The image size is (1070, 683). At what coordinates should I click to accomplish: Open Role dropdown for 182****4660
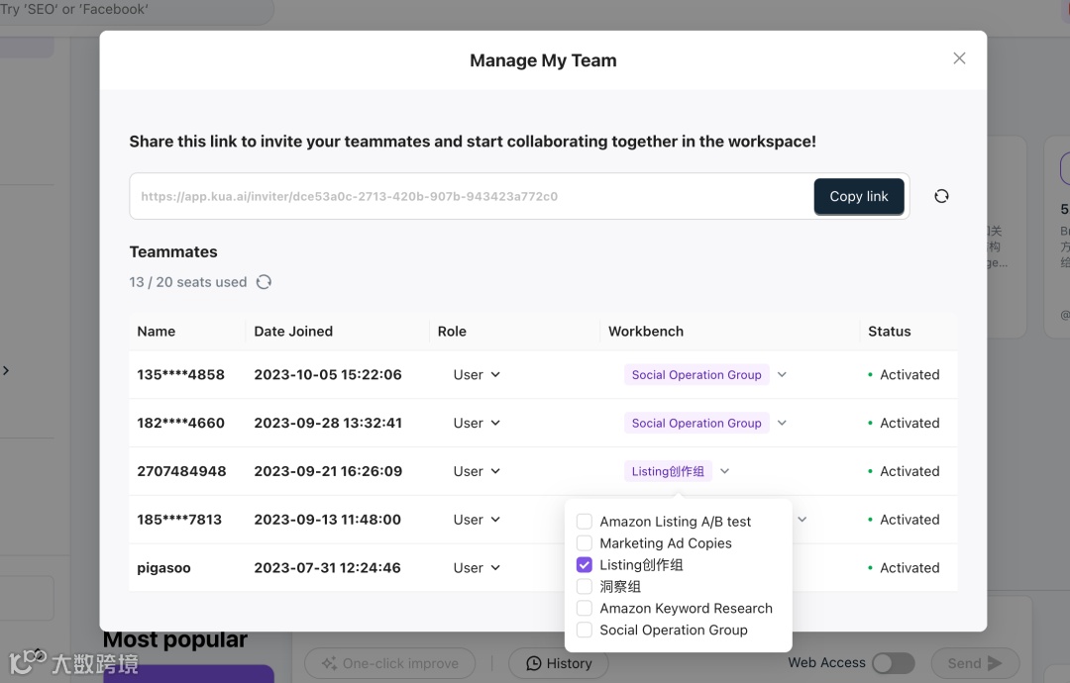point(477,424)
